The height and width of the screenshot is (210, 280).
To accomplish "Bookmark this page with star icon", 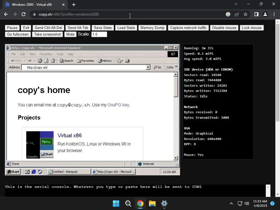I will (x=246, y=14).
